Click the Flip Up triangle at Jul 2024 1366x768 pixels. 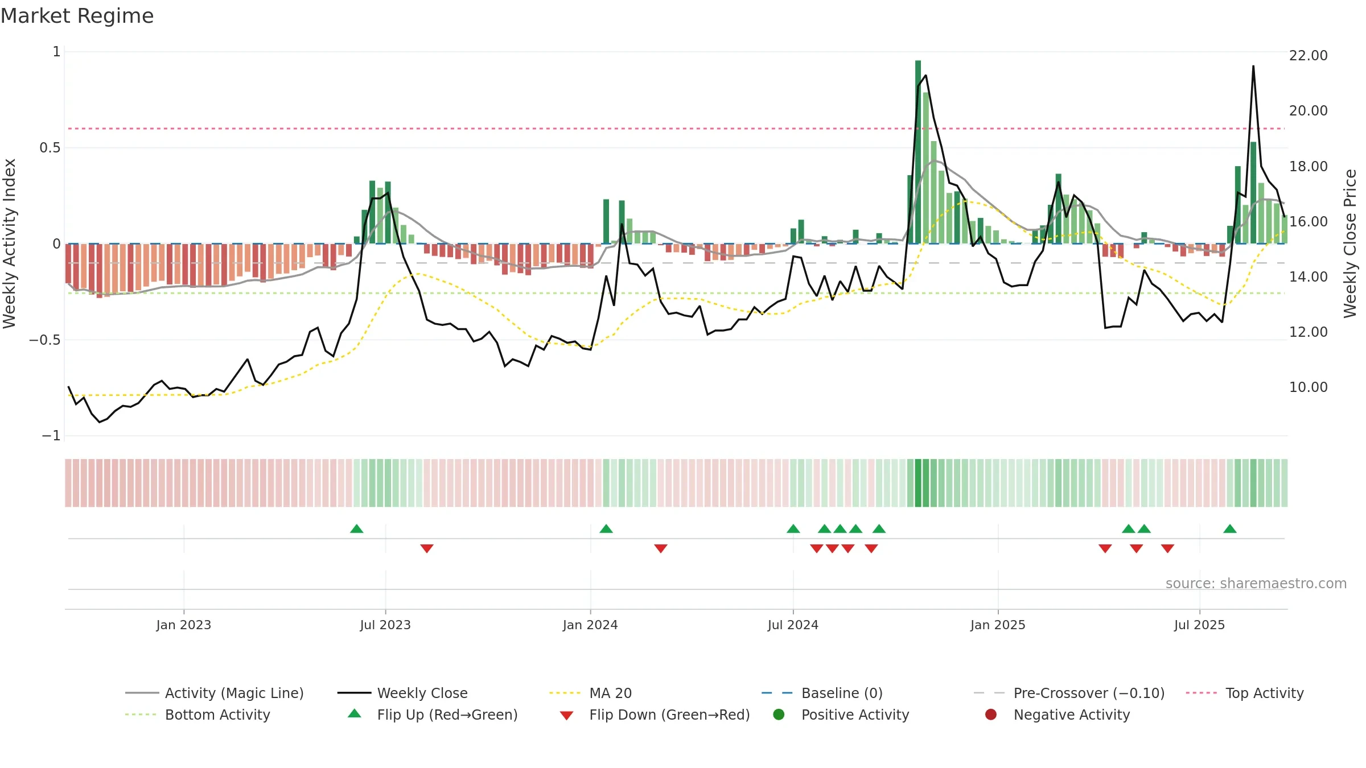click(x=793, y=528)
